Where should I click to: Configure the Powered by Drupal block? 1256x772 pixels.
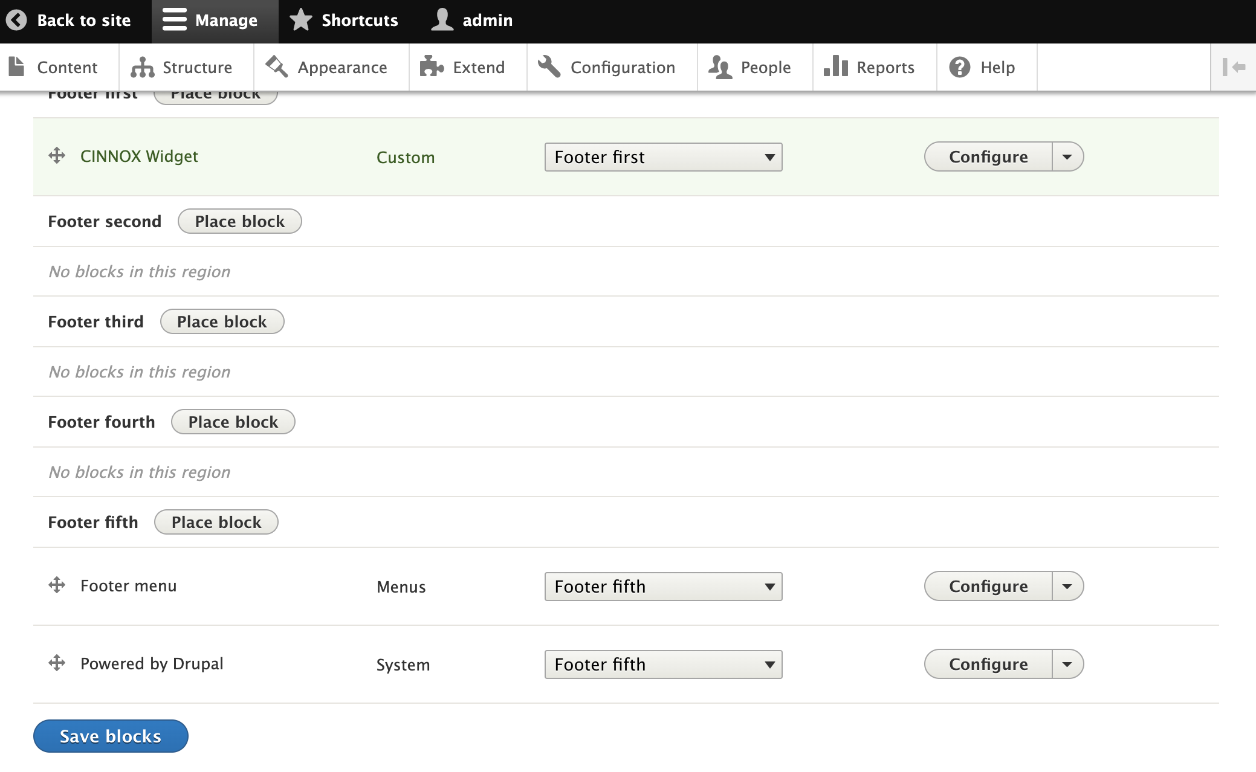[988, 664]
